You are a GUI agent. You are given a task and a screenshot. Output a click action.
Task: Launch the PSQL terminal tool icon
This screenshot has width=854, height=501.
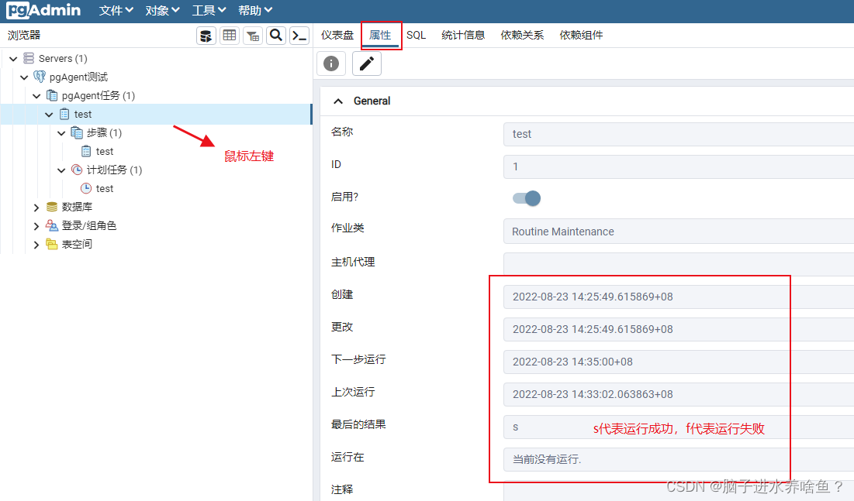point(299,36)
